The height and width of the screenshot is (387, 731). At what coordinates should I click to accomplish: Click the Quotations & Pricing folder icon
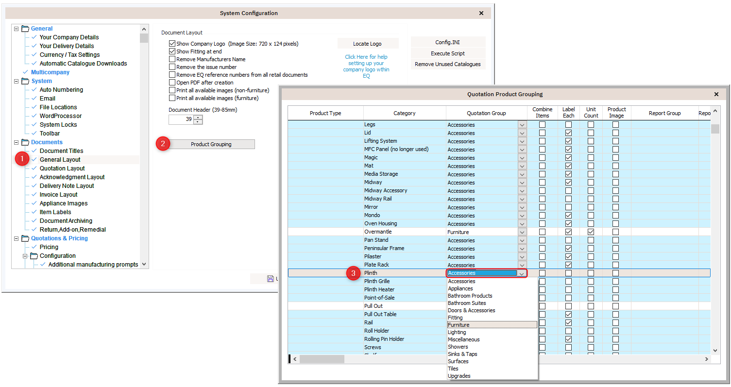[x=25, y=238]
